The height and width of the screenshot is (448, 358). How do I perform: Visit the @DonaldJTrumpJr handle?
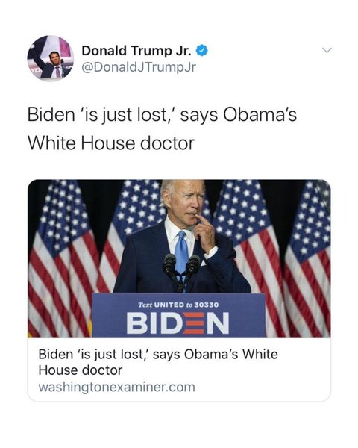pos(139,67)
